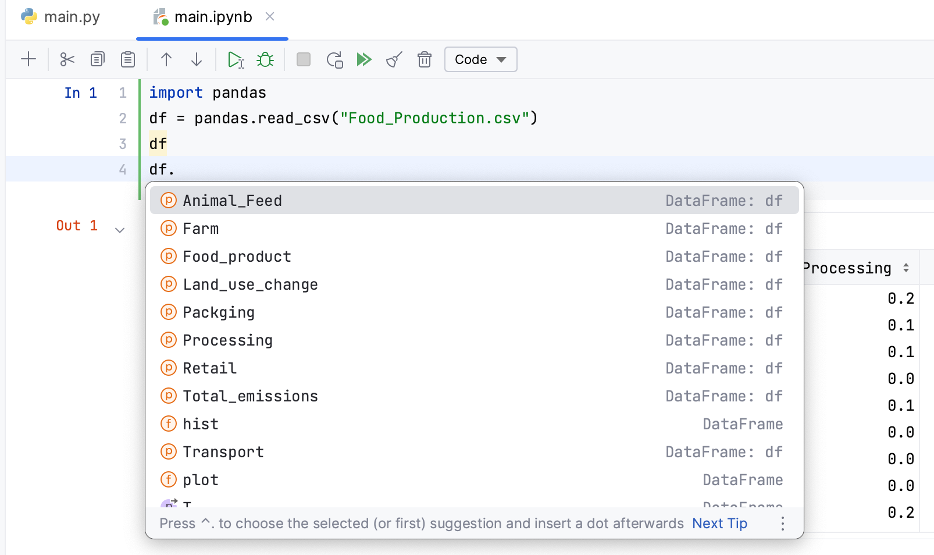Switch to the main.py tab
The width and height of the screenshot is (934, 555).
[60, 17]
